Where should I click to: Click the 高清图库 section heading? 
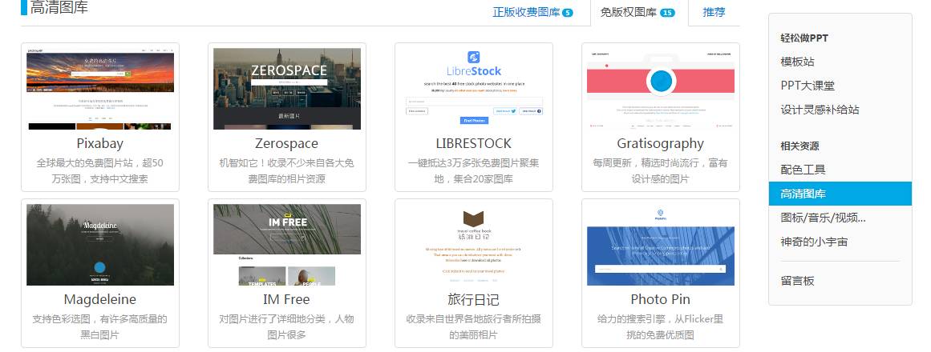59,8
